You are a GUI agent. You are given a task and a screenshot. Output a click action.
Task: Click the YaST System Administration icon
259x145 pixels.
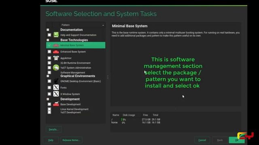coord(56,68)
